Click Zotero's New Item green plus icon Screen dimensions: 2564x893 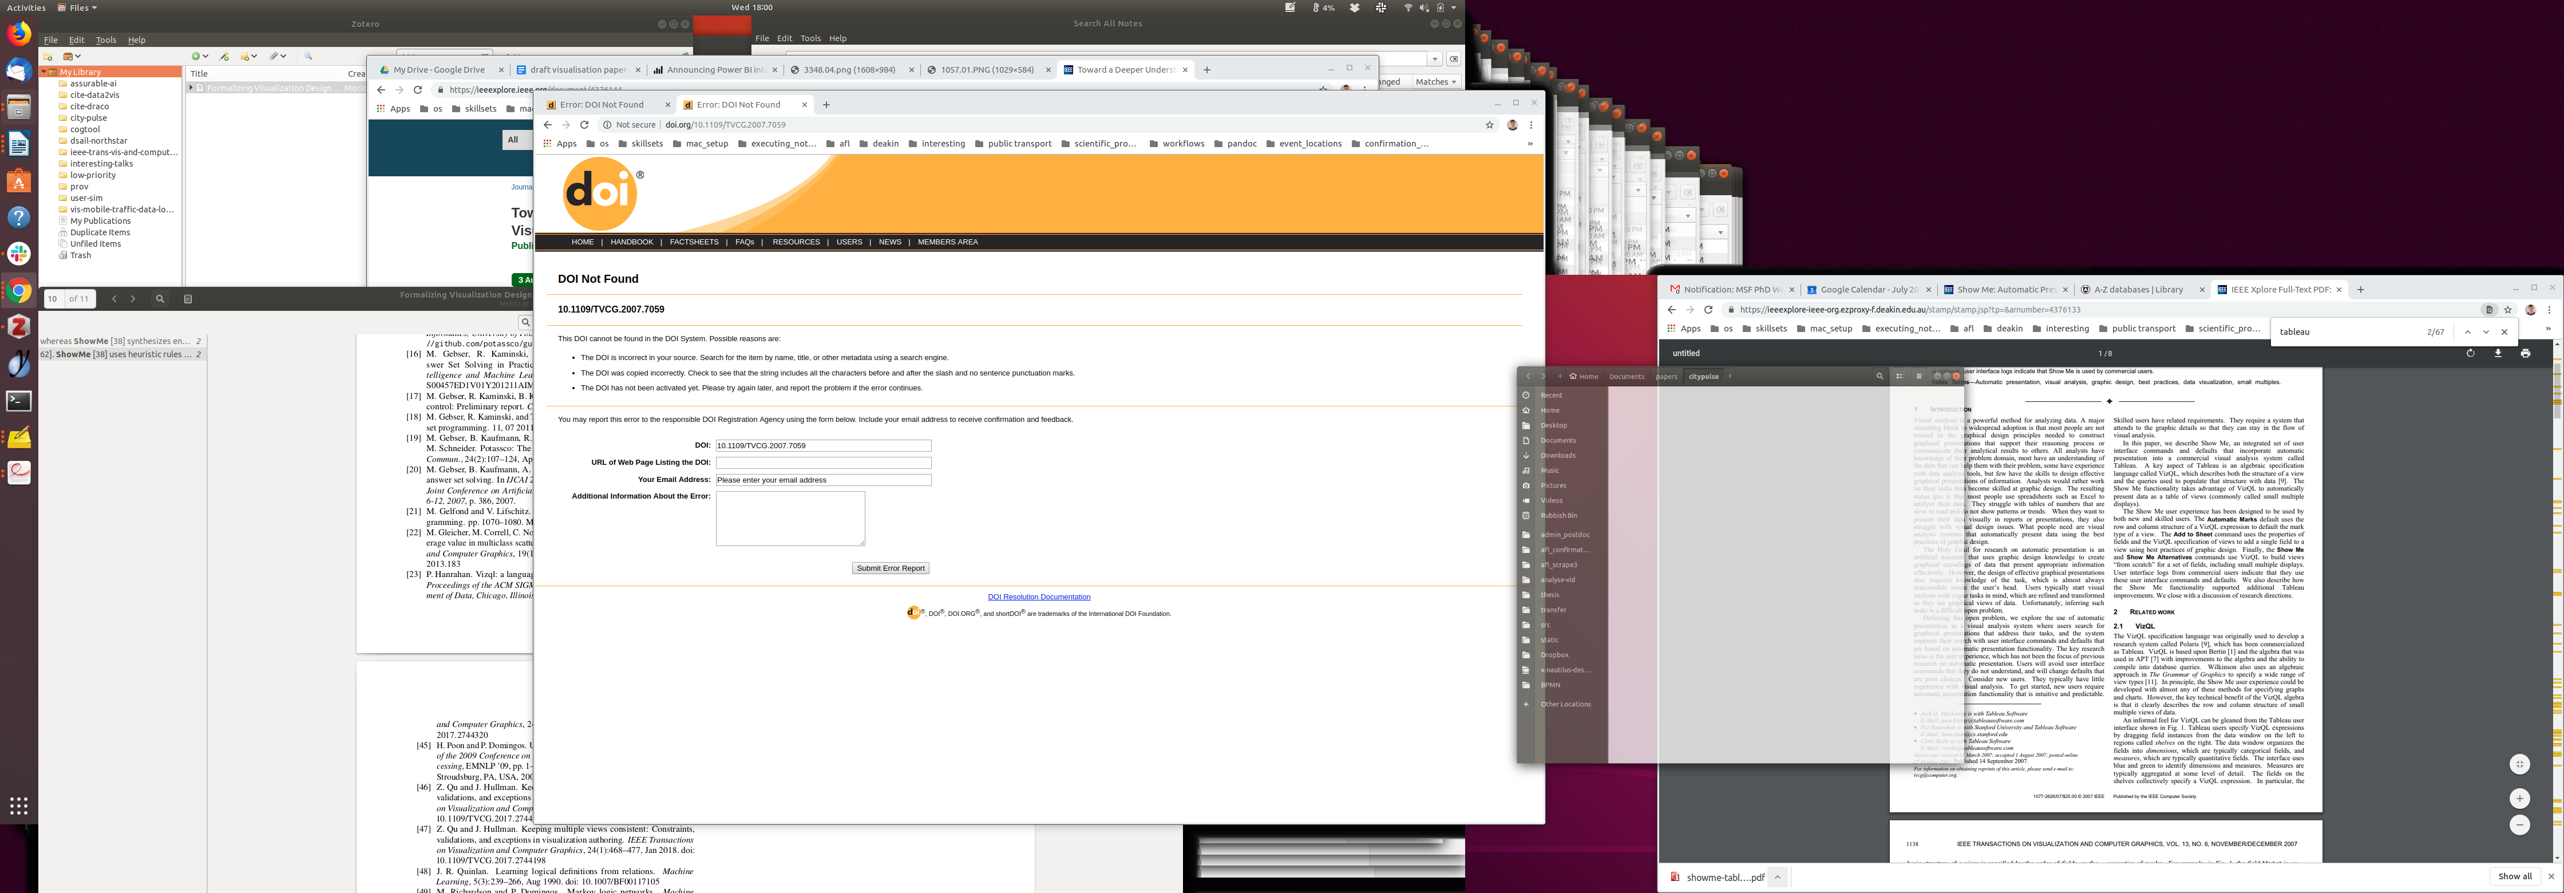[196, 57]
